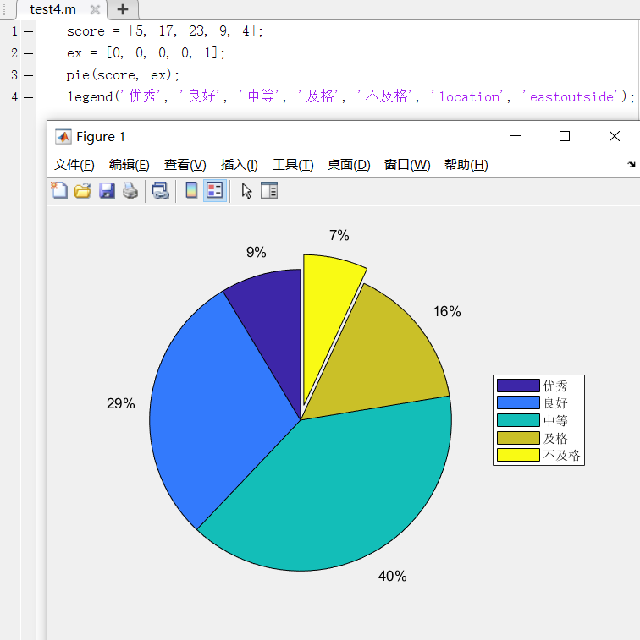Screen dimensions: 640x640
Task: Set breakpoint at line 3 dash
Action: click(28, 75)
